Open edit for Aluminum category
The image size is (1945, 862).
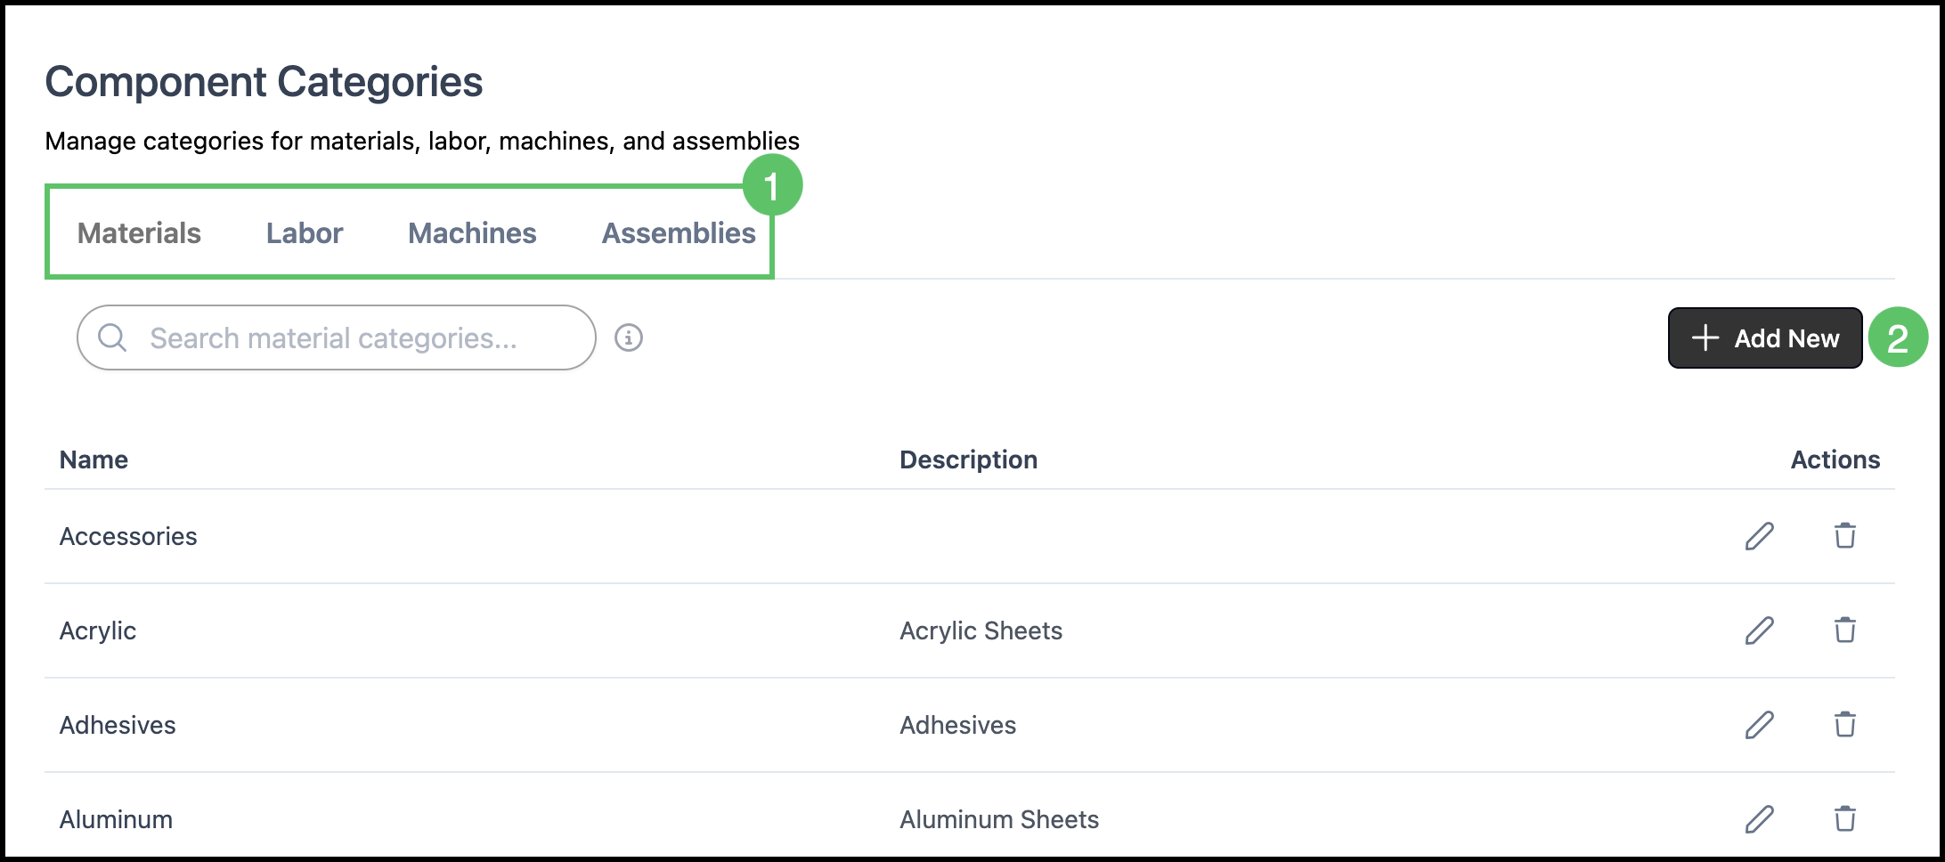click(x=1759, y=819)
